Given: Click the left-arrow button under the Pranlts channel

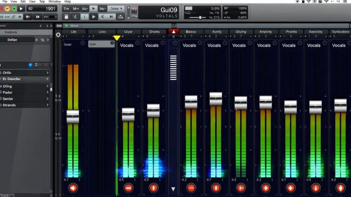Looking at the screenshot, I should [291, 188].
